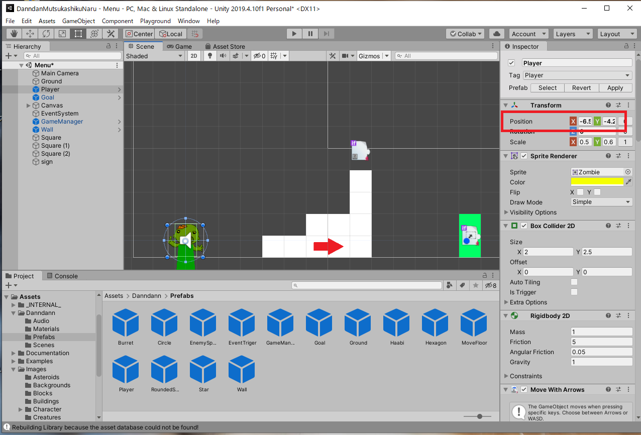The width and height of the screenshot is (641, 435).
Task: Select the Move tool in toolbar
Action: [30, 34]
